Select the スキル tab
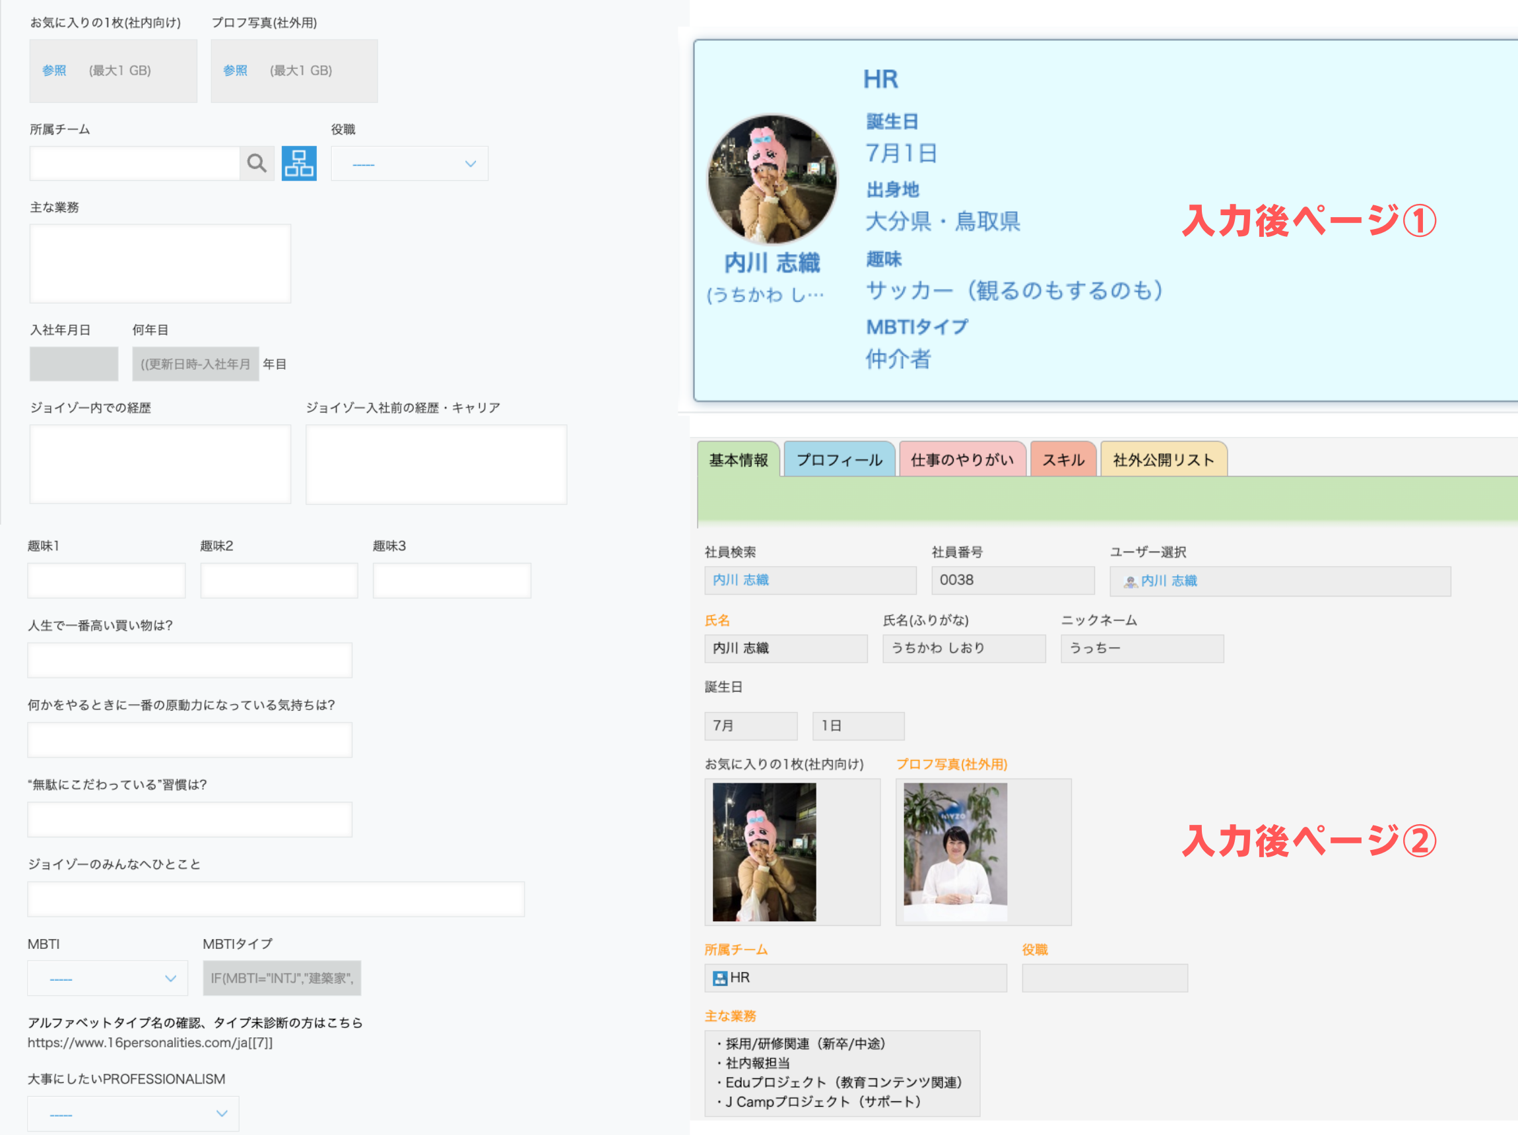1518x1135 pixels. (x=1064, y=460)
